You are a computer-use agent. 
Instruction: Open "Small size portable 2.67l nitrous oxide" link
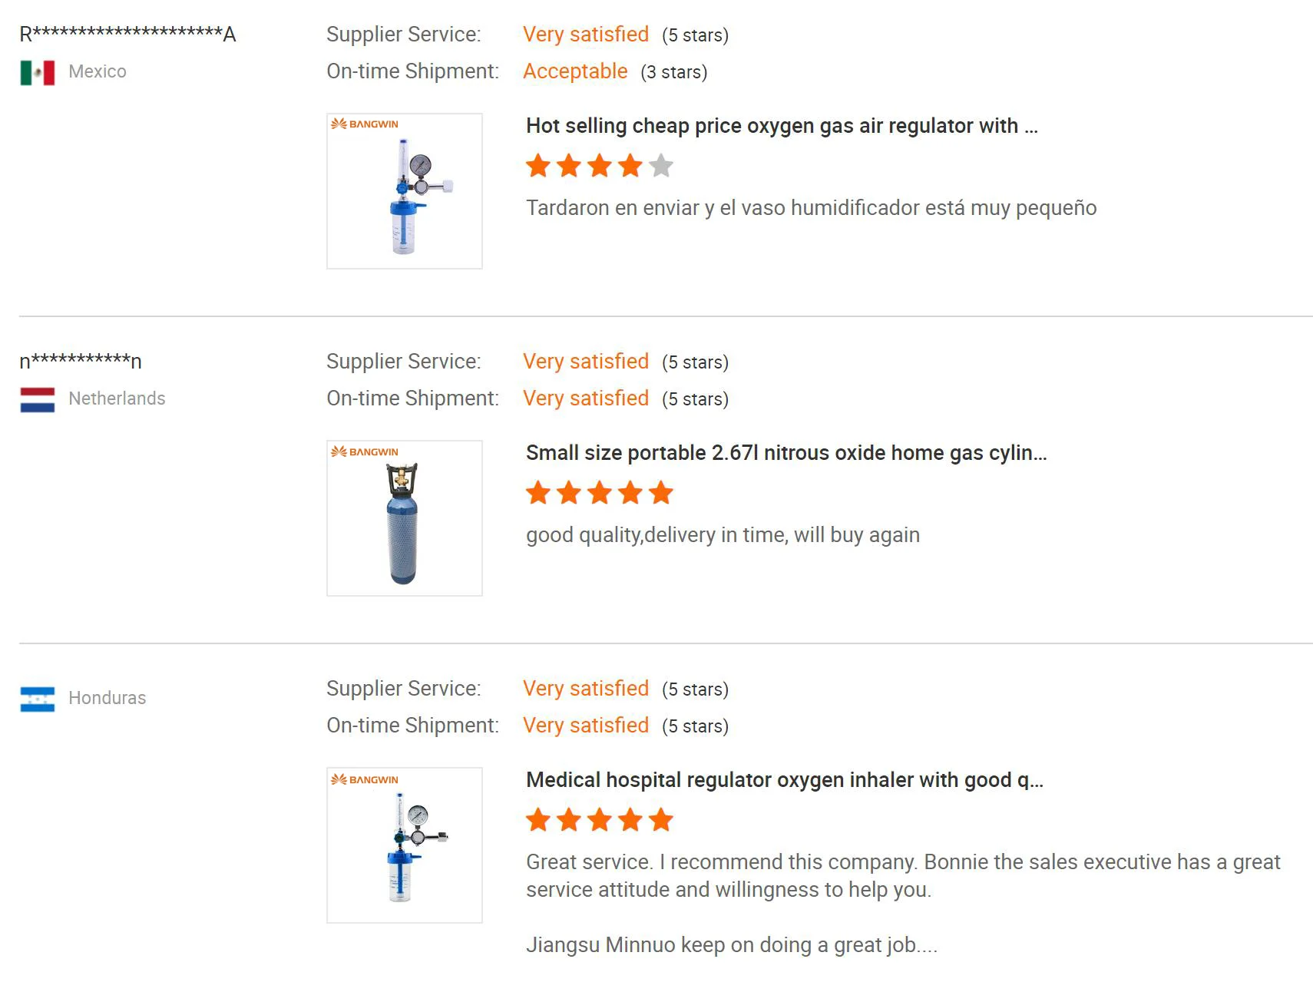[x=785, y=453]
